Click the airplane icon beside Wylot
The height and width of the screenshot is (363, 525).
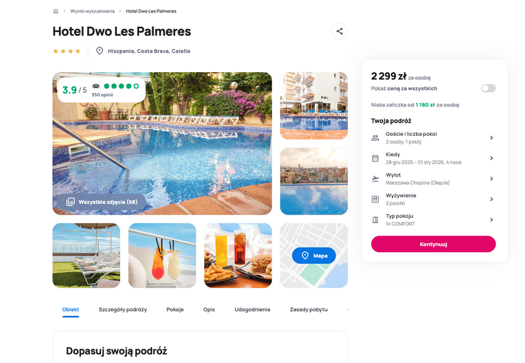pos(375,179)
